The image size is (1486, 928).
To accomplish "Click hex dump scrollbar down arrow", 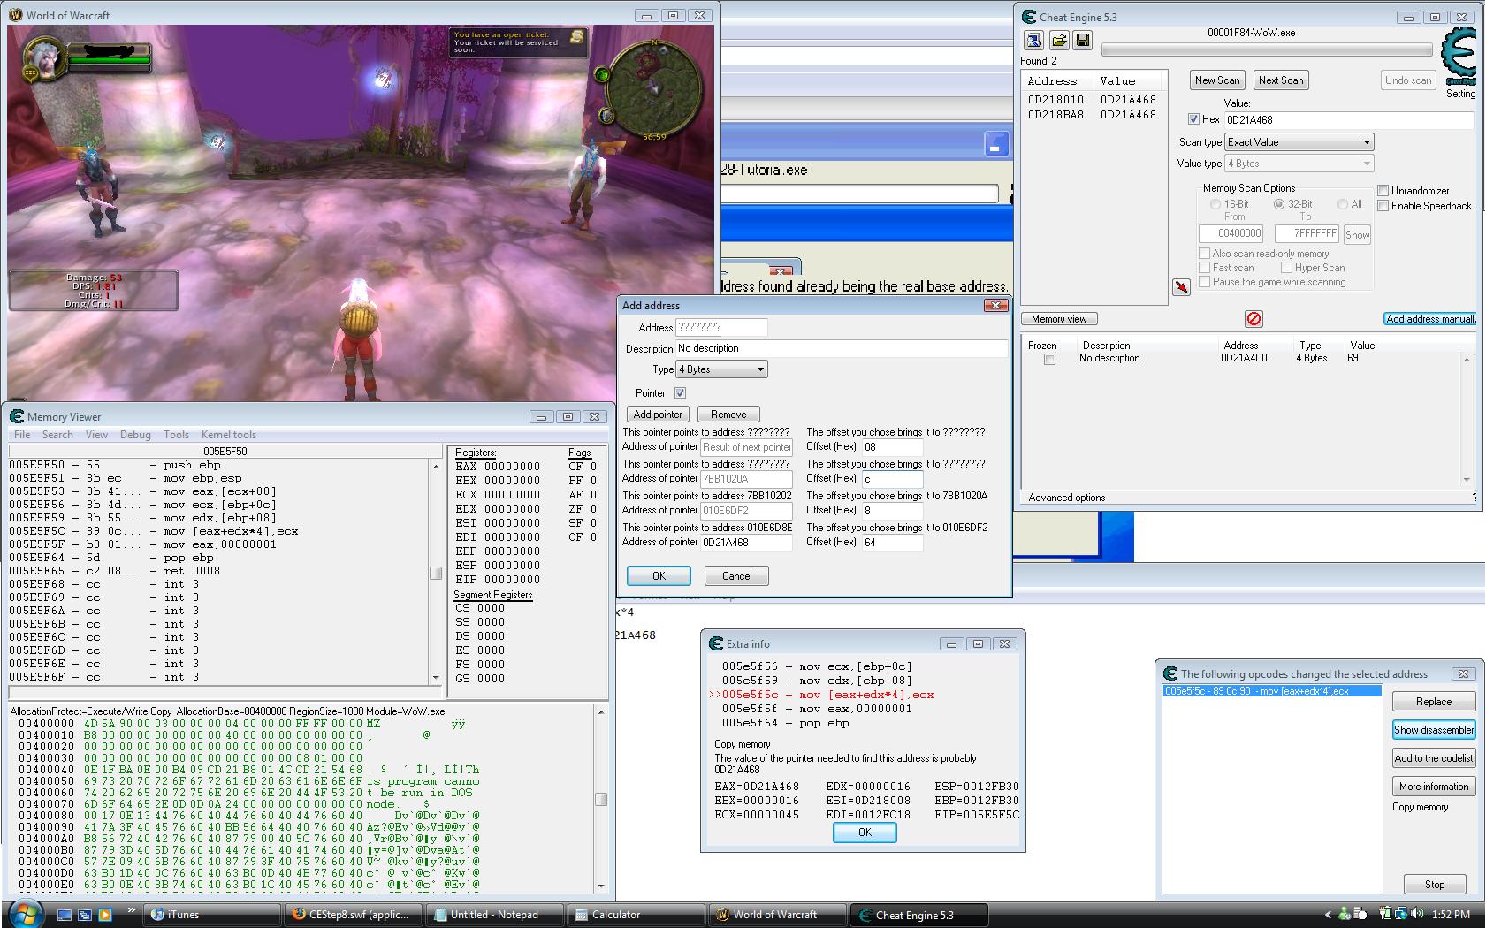I will pyautogui.click(x=601, y=886).
